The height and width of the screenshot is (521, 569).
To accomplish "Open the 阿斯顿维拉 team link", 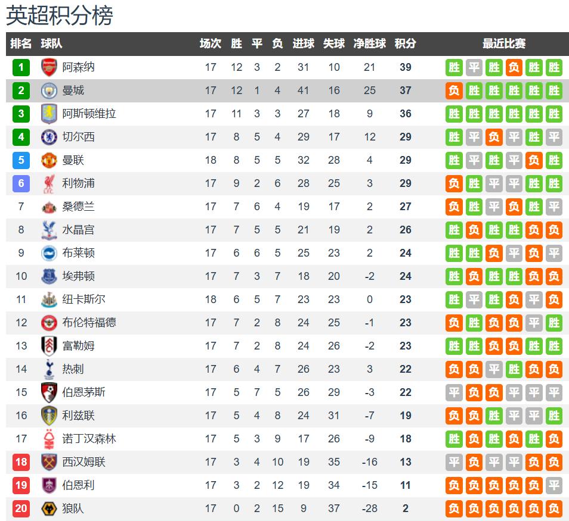I will [89, 114].
